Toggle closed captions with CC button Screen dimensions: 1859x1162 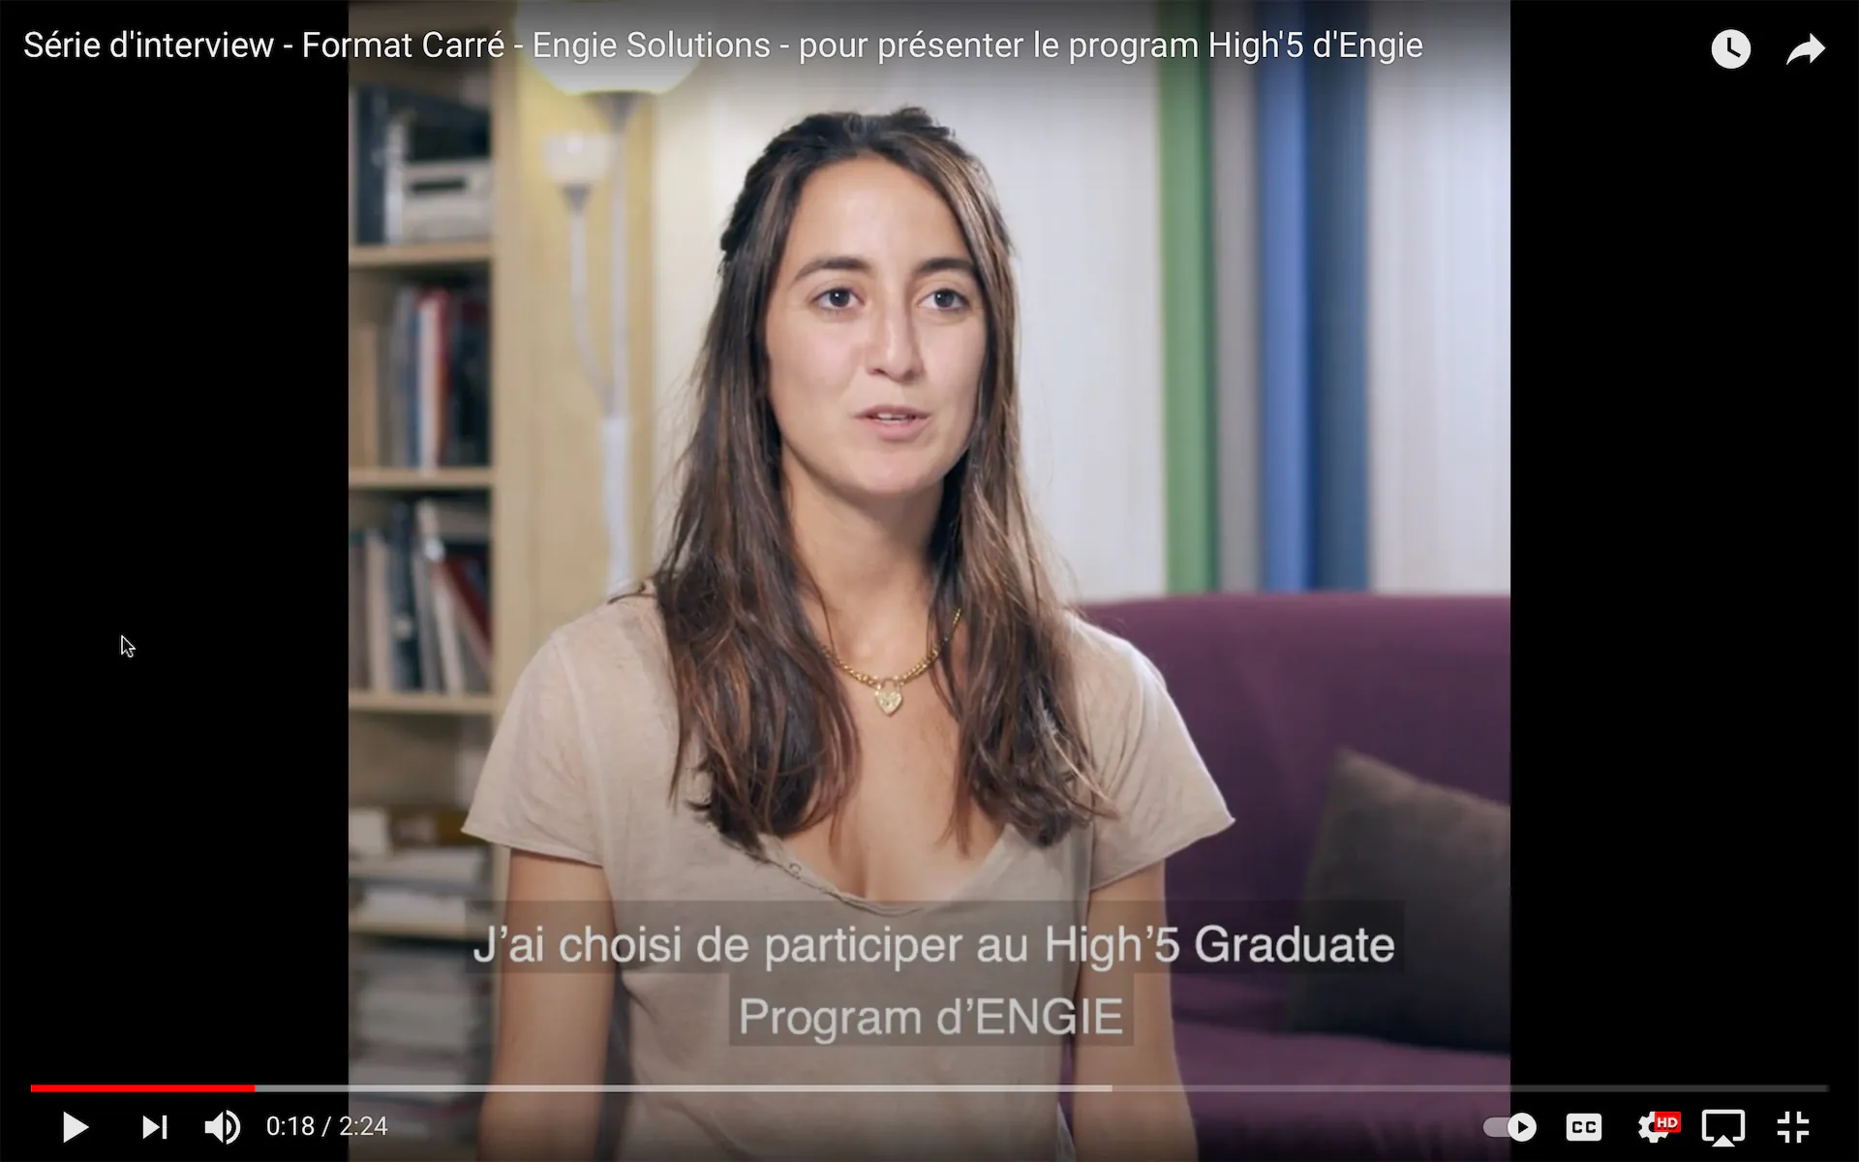[x=1584, y=1127]
